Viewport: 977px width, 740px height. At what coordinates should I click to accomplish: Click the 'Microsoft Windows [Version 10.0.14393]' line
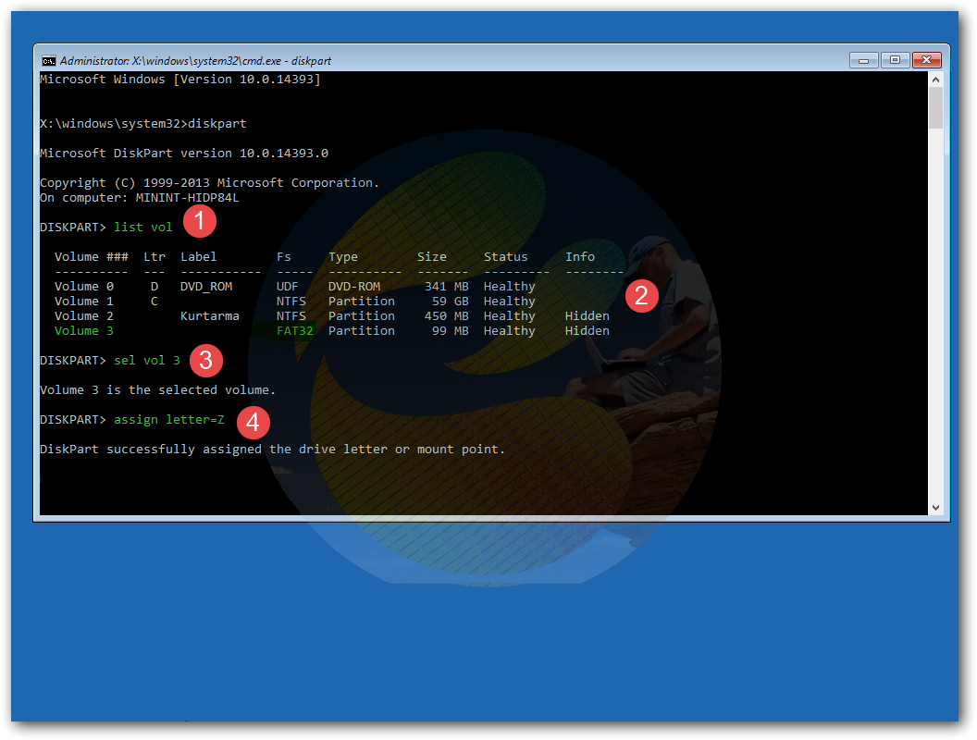click(x=180, y=80)
